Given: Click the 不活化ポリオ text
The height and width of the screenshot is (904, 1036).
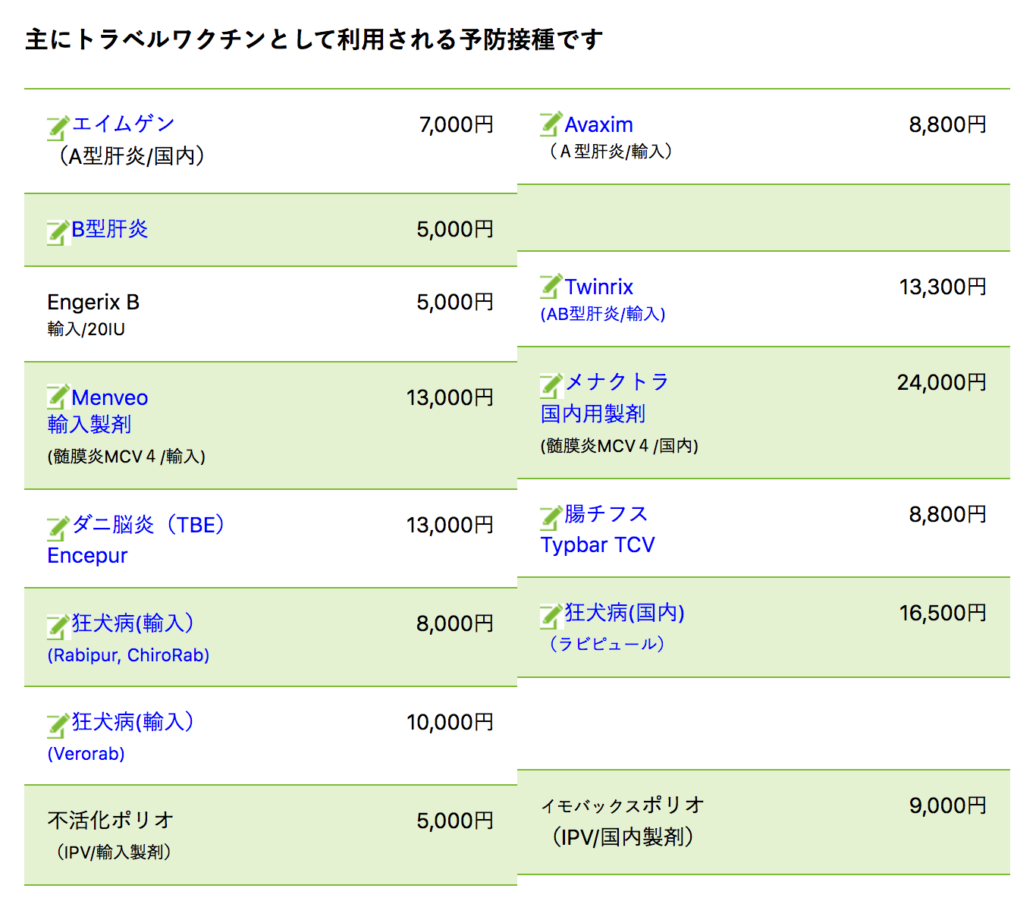Looking at the screenshot, I should (111, 821).
